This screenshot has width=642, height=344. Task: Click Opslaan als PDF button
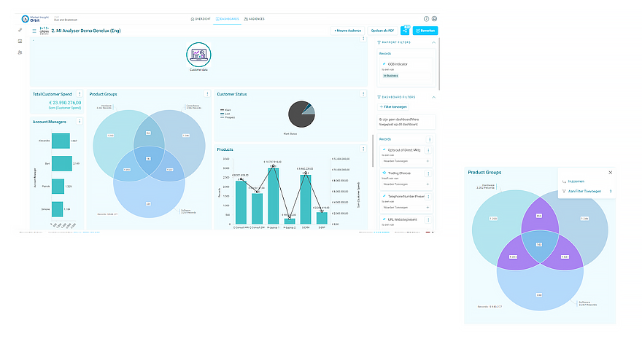[x=382, y=31]
